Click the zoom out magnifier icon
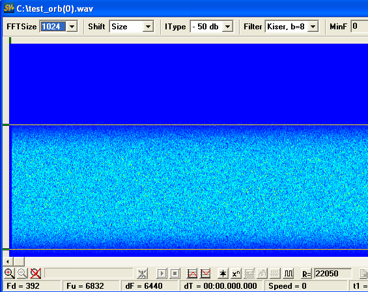 [x=22, y=274]
